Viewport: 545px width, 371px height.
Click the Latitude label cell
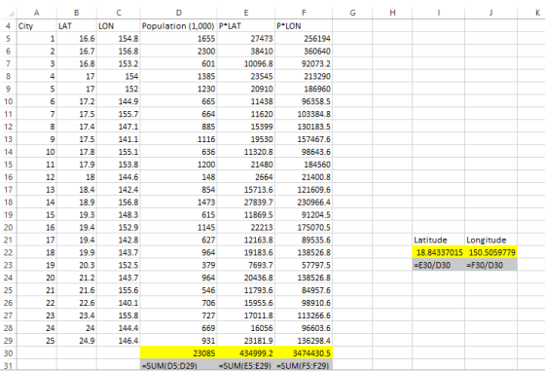[x=438, y=240]
